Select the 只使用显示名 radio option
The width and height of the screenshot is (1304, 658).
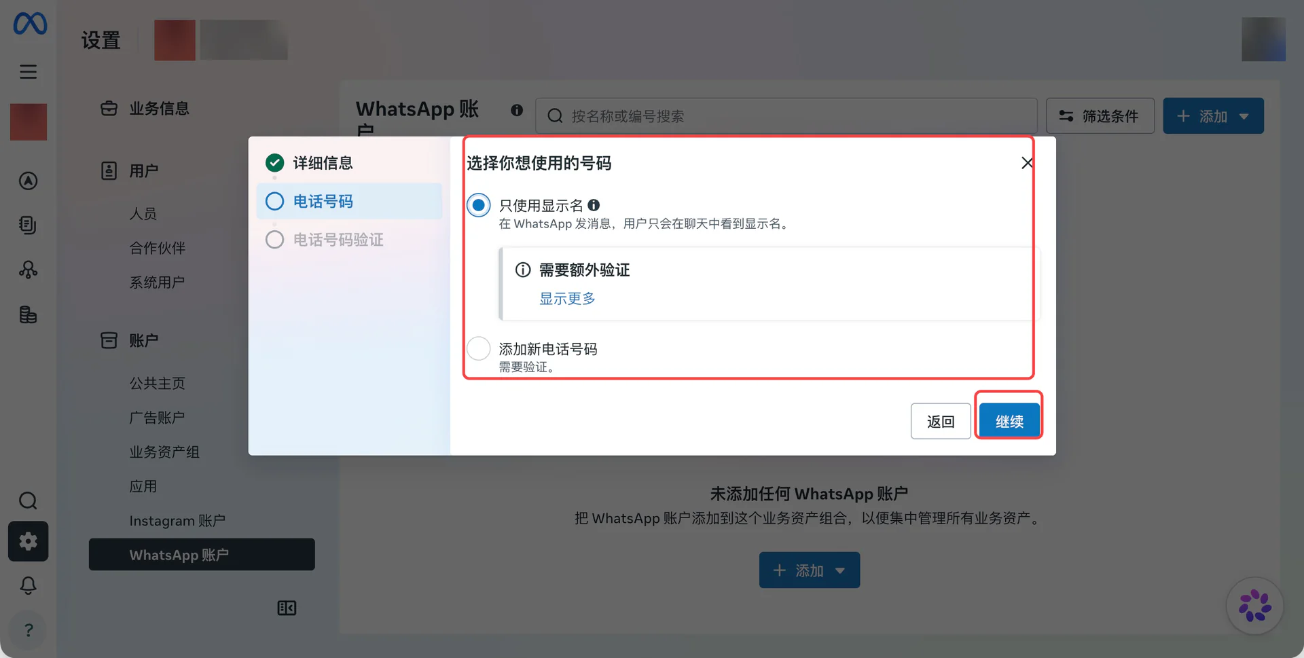tap(479, 205)
